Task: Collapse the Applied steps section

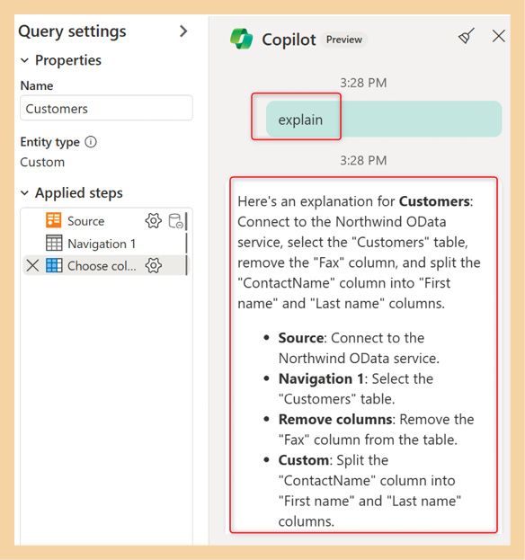Action: 24,193
